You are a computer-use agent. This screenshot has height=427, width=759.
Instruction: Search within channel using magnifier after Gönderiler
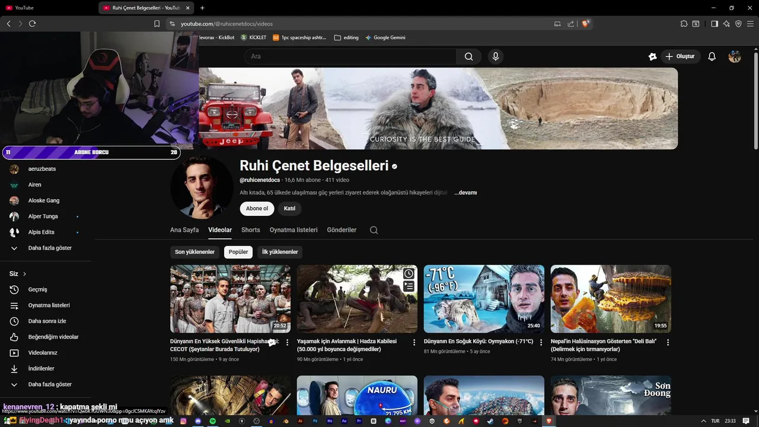[374, 230]
